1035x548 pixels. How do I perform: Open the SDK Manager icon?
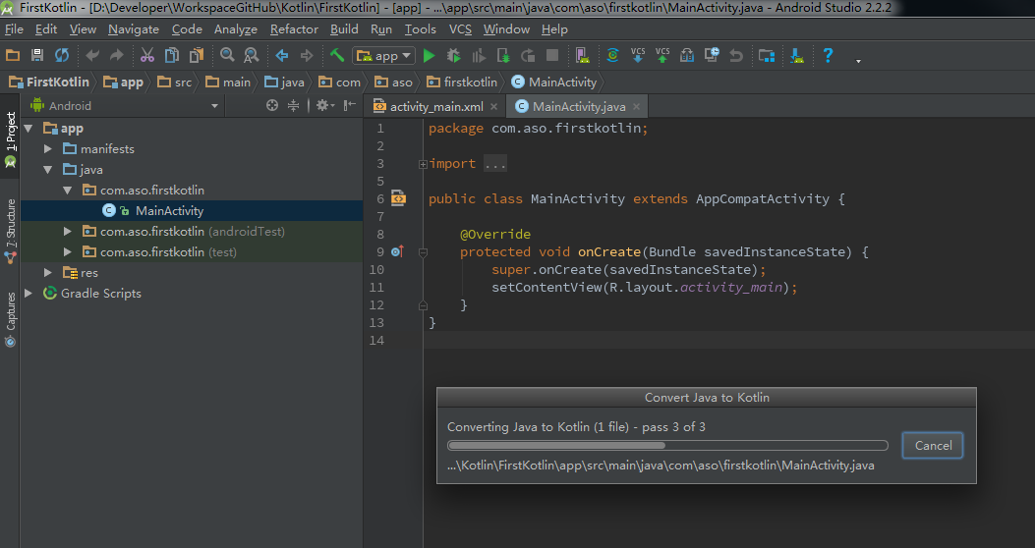tap(797, 55)
